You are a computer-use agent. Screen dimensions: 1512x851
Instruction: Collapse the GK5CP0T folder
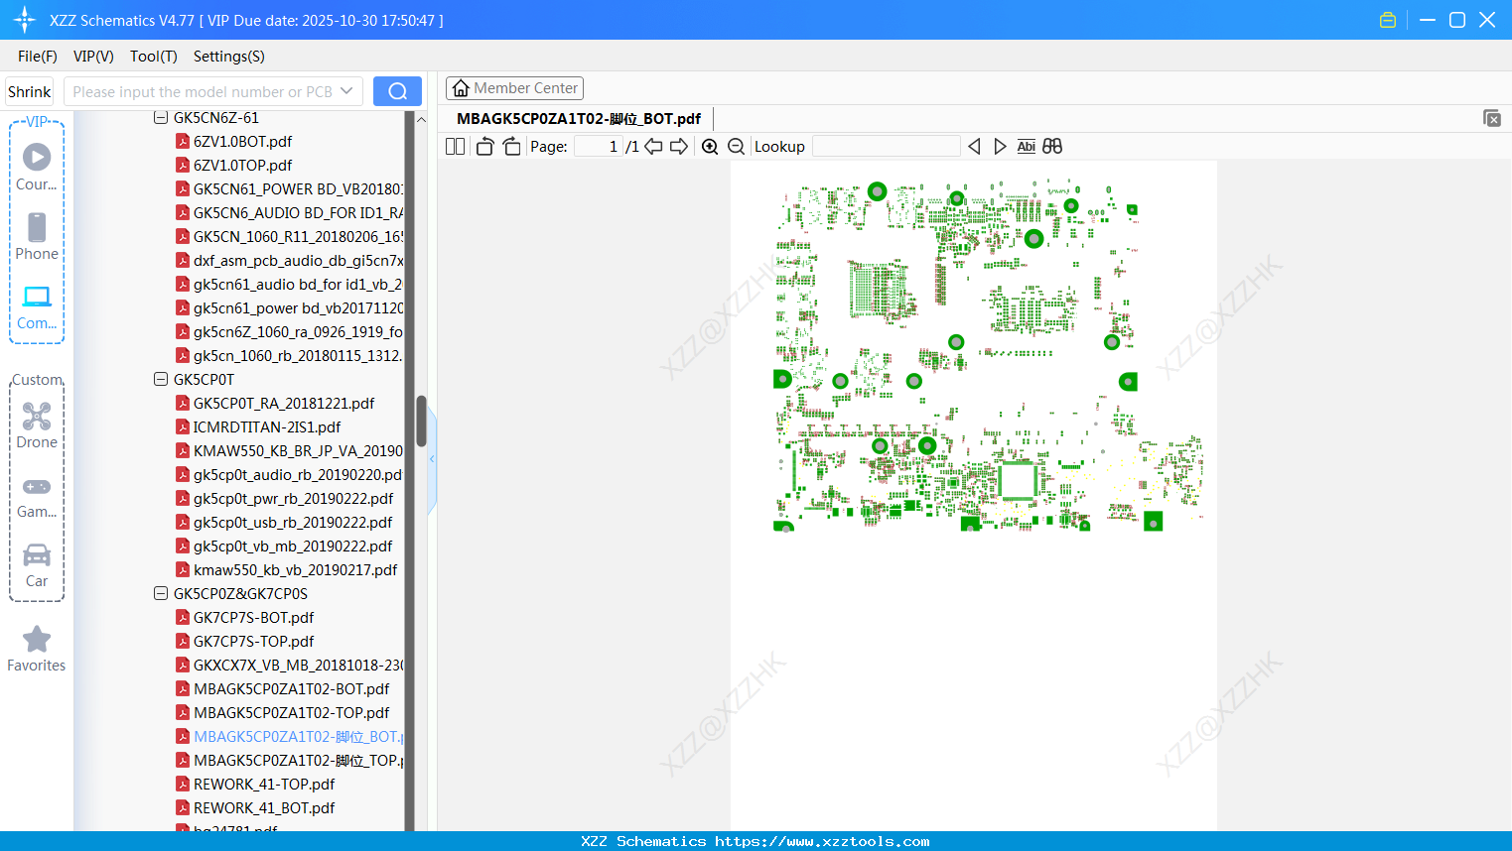[x=161, y=379]
